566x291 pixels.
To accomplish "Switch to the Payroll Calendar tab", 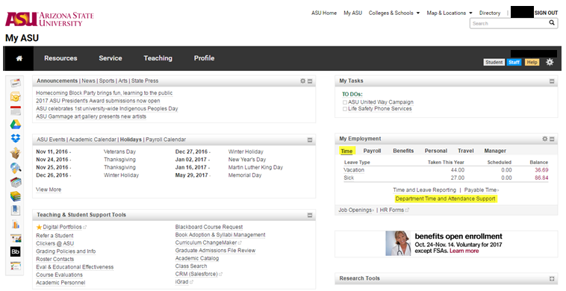I will pyautogui.click(x=166, y=140).
